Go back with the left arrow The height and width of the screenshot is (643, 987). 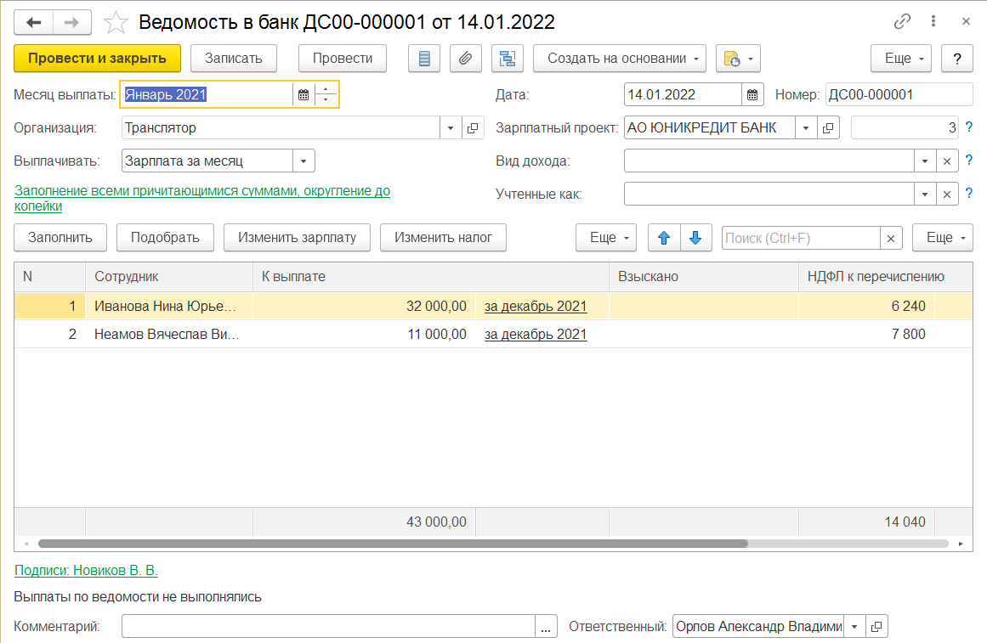point(35,22)
